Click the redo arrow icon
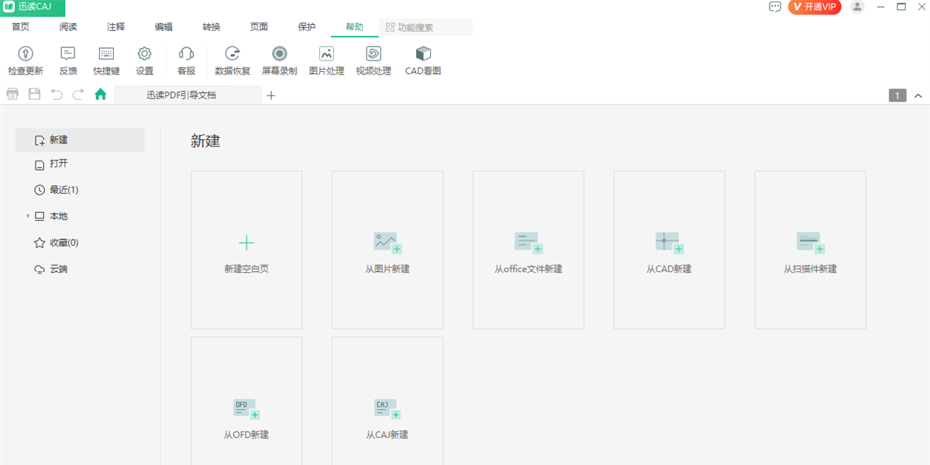930x465 pixels. (78, 95)
